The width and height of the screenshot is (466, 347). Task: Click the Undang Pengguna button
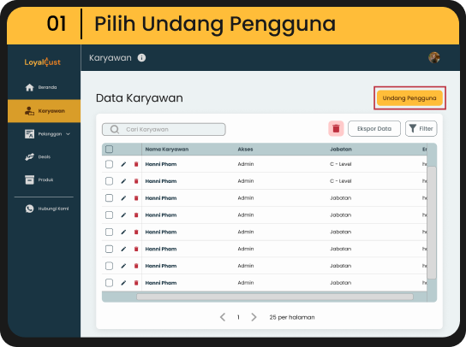pyautogui.click(x=409, y=98)
